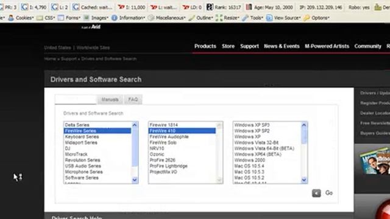
Task: Click the Google cached status indicator
Action: click(93, 7)
